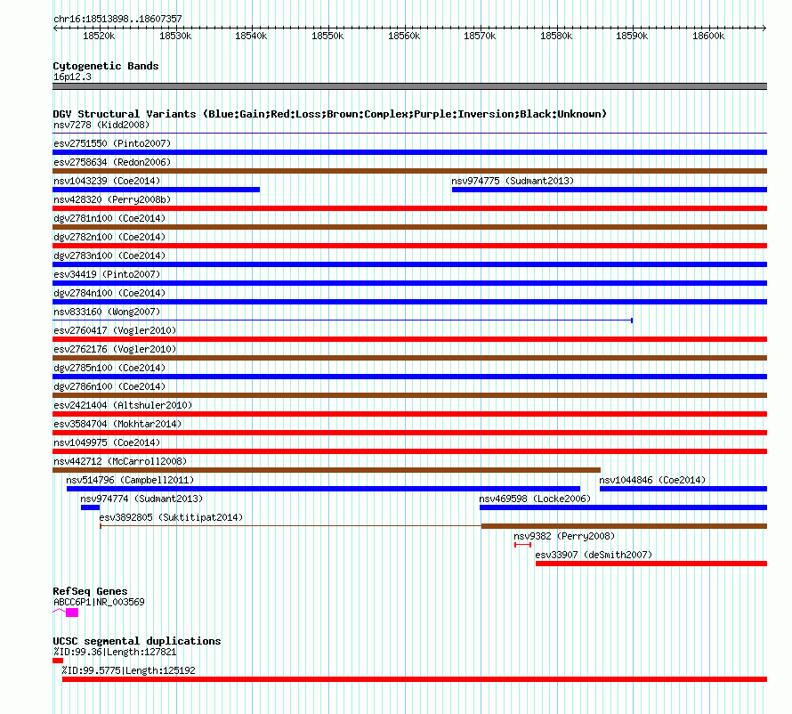This screenshot has width=792, height=714.
Task: Click the esv3892805 (Suktitipat2014) label
Action: [171, 517]
